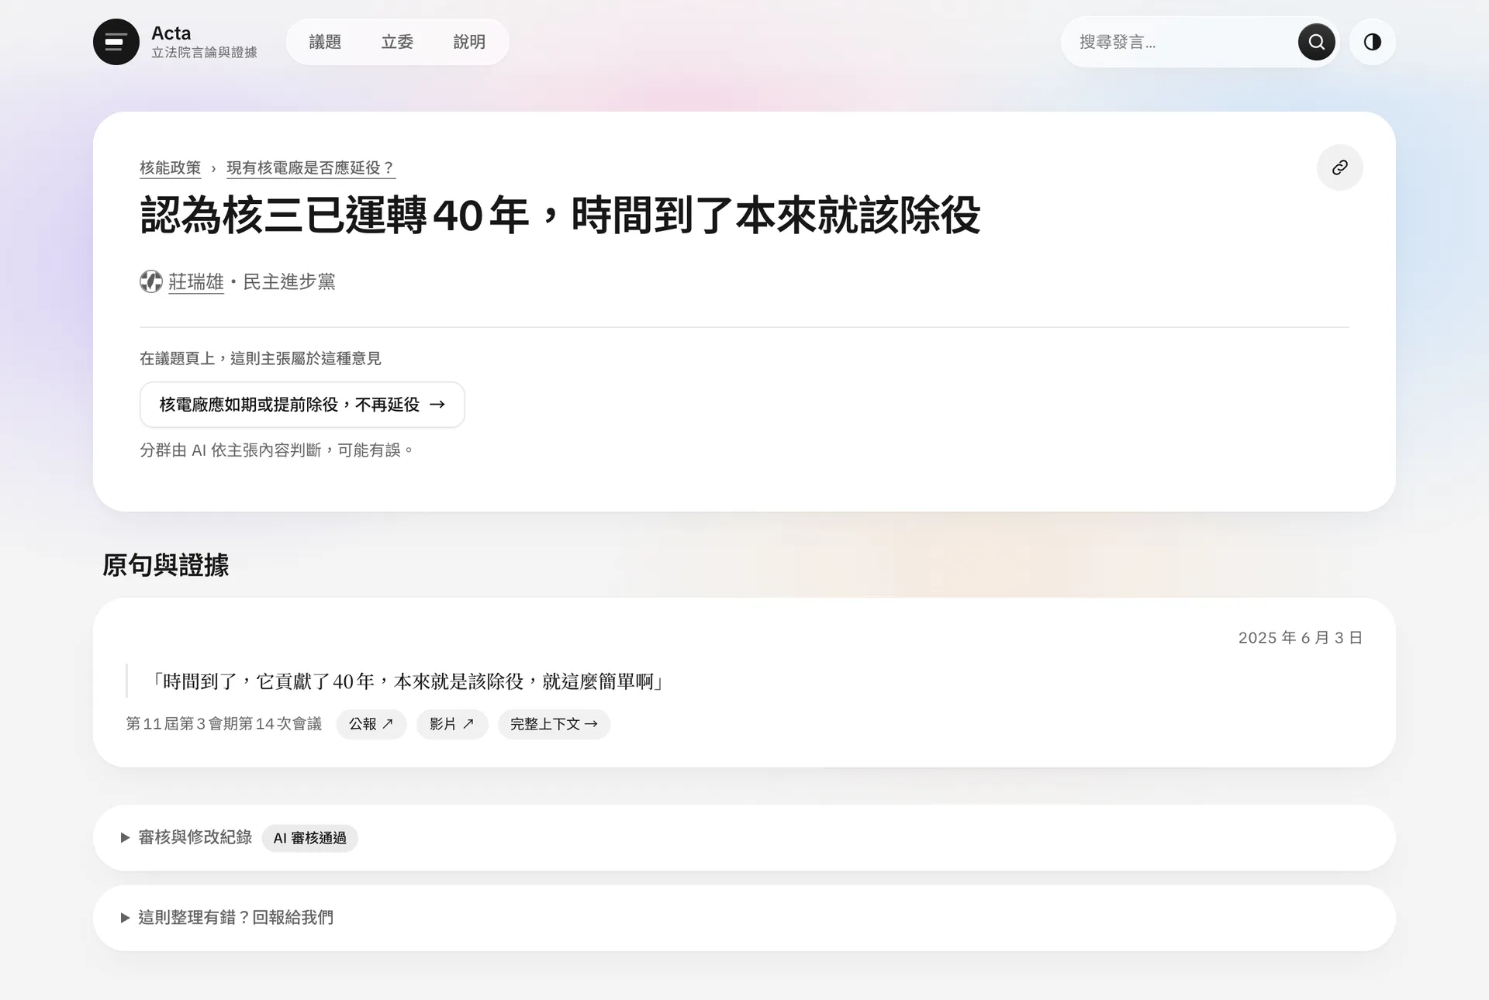Click 第 11 屆第 3 會期第 14 次會議 text
Image resolution: width=1489 pixels, height=1000 pixels.
223,724
